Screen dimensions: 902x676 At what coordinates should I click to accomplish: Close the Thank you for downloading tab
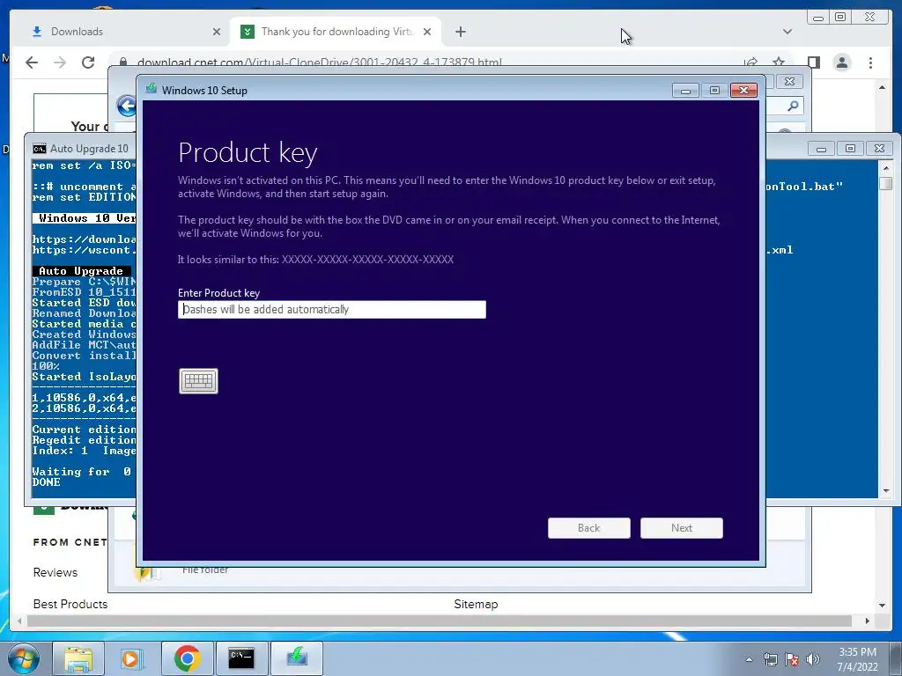[x=427, y=32]
